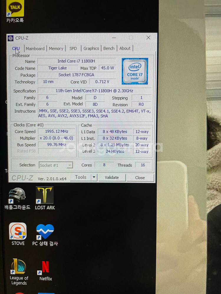Switch to the Mainboard tab

35,49
